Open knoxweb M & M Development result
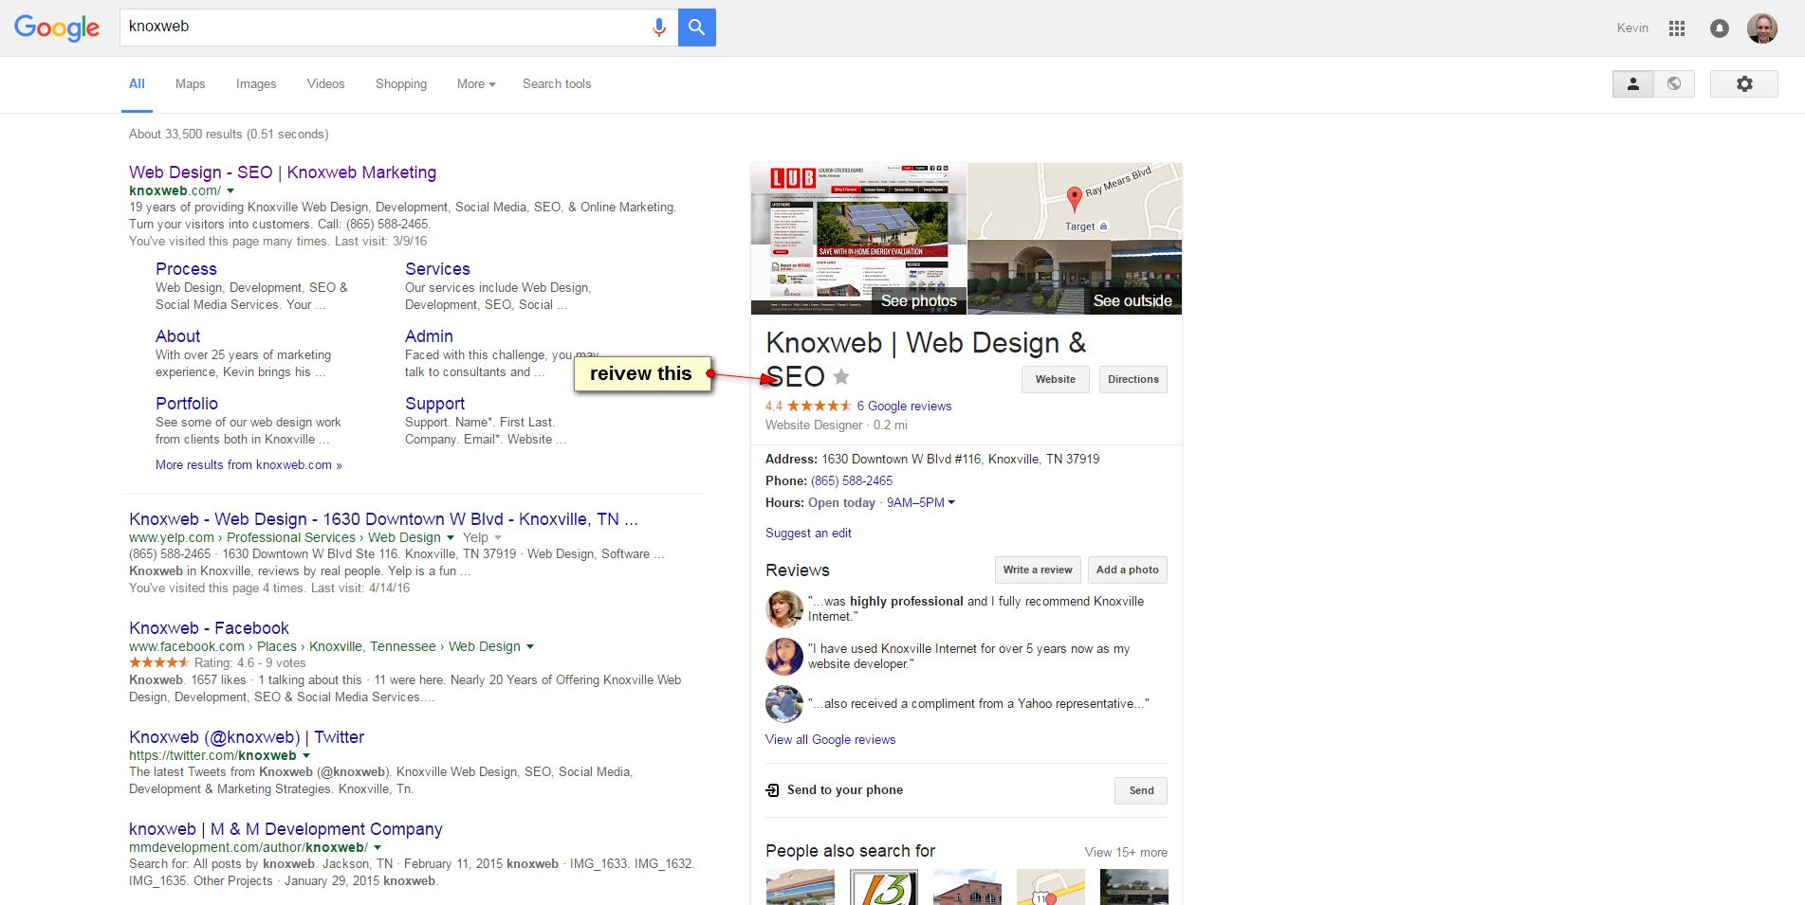 tap(285, 829)
